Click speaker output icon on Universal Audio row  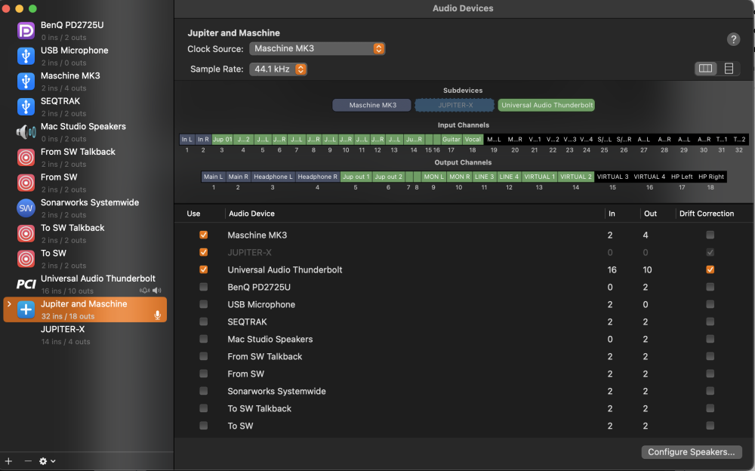tap(157, 291)
